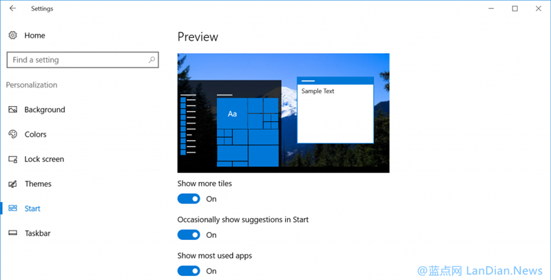Click the Aa tile in preview
The width and height of the screenshot is (551, 280).
[x=232, y=113]
